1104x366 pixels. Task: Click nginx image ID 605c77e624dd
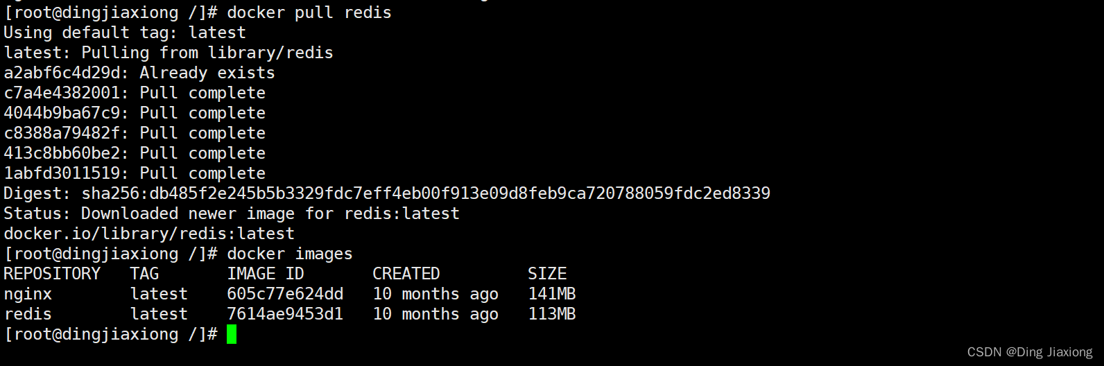point(285,294)
